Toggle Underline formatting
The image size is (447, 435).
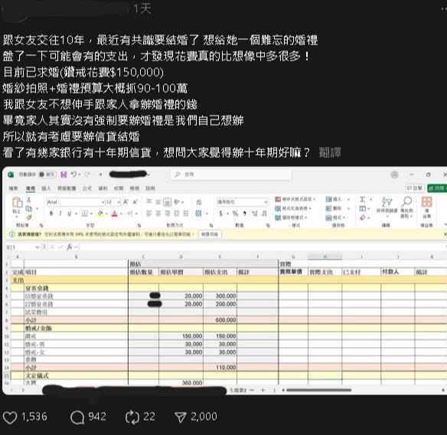click(70, 214)
